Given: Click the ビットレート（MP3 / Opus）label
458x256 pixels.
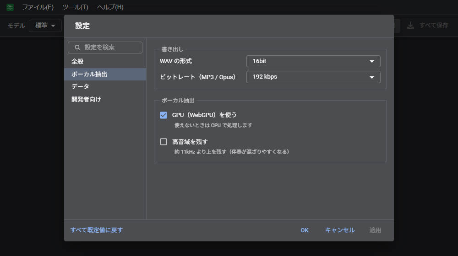Looking at the screenshot, I should coord(197,77).
